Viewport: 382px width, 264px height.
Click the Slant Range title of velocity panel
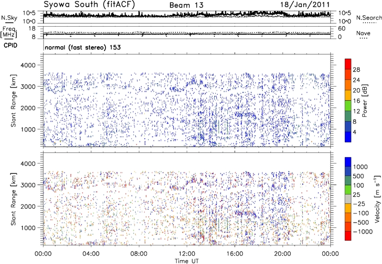13,199
